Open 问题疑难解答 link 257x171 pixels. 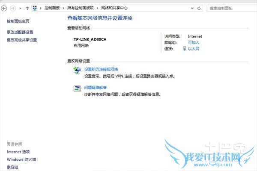coord(96,88)
